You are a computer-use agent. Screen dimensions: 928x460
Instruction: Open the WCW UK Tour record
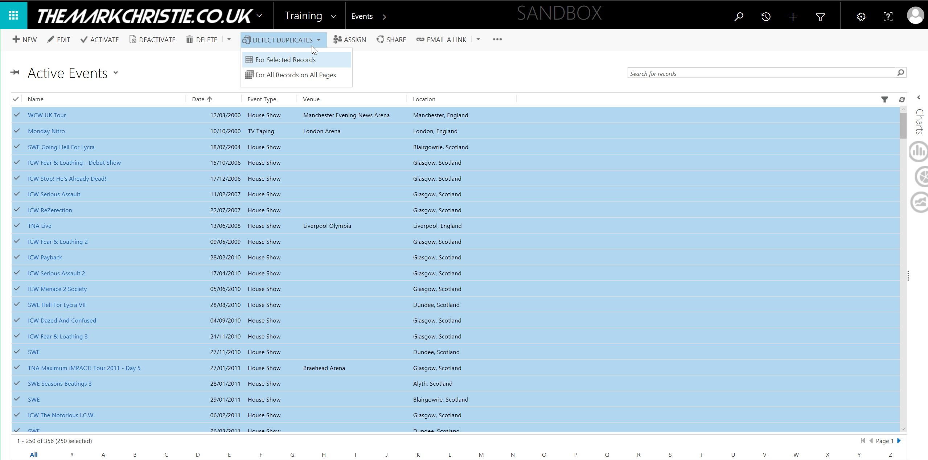point(47,115)
